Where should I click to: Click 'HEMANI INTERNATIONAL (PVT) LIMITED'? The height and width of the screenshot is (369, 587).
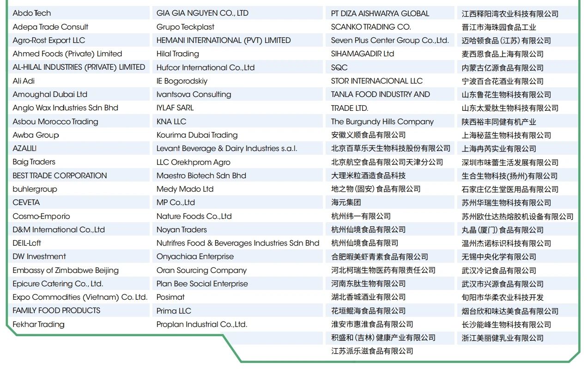click(224, 40)
